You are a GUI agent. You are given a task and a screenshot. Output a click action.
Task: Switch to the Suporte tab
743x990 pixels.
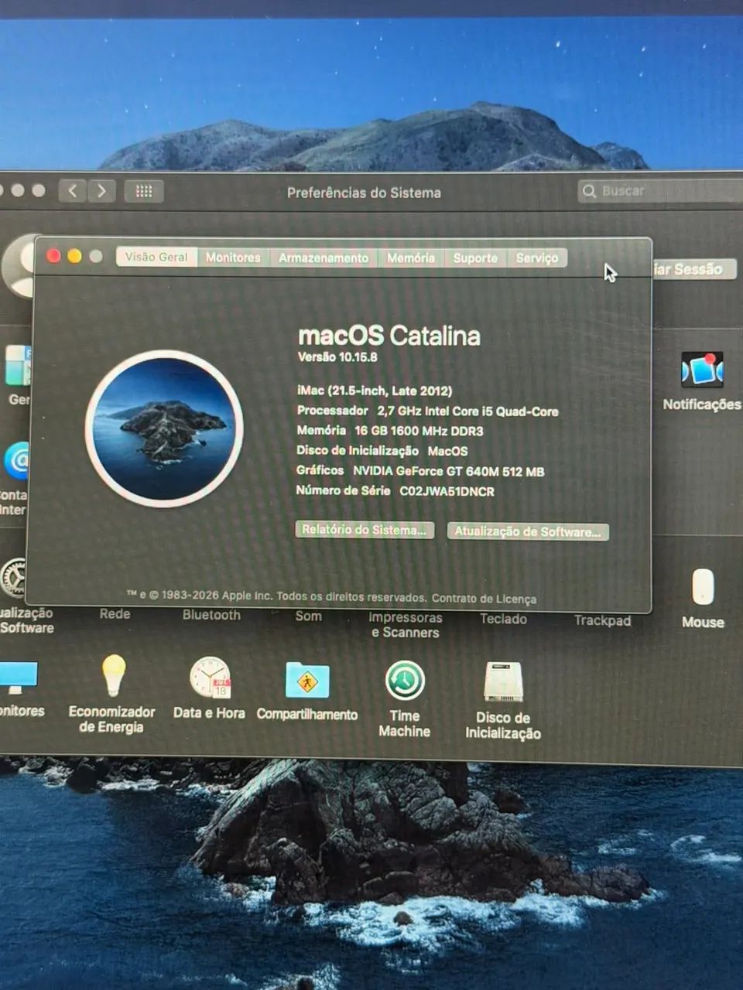475,258
